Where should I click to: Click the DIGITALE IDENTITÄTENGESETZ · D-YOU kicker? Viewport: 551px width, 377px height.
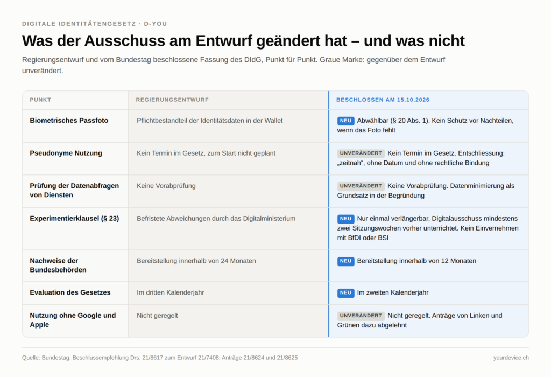click(95, 24)
